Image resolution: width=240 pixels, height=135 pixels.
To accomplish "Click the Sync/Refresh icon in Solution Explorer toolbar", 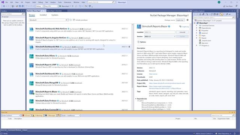I will coord(211,14).
